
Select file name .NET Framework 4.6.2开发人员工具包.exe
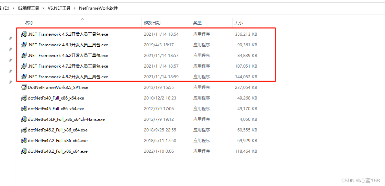(68, 56)
